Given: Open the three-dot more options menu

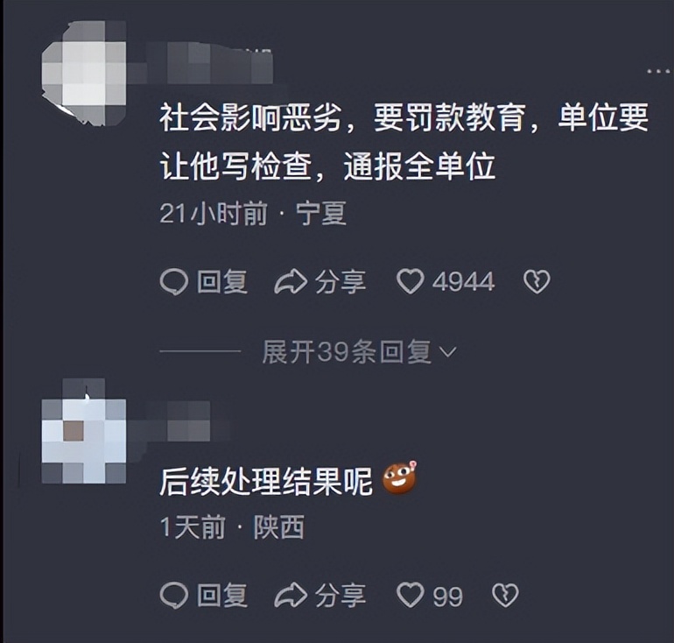Looking at the screenshot, I should (659, 72).
